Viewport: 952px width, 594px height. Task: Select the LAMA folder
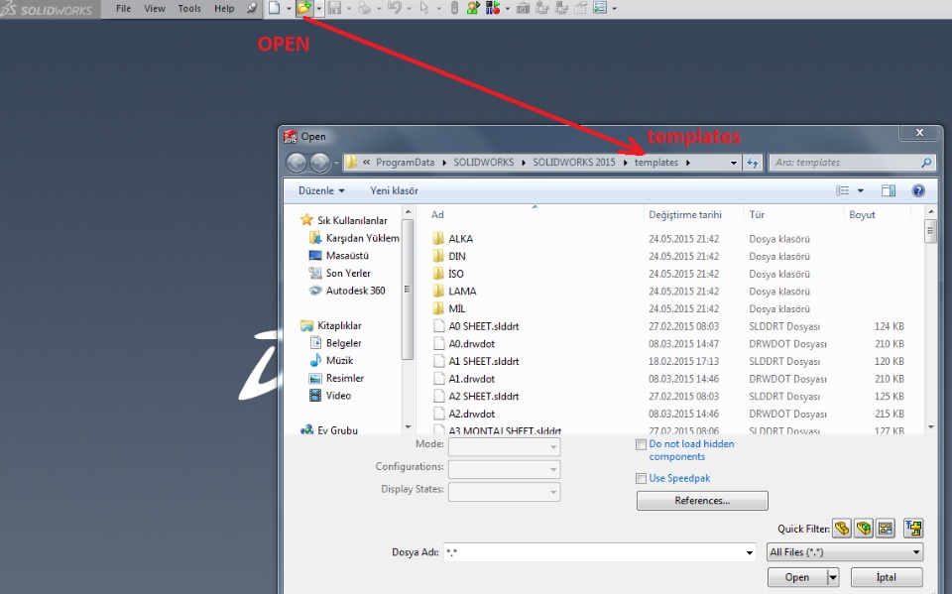click(x=455, y=291)
